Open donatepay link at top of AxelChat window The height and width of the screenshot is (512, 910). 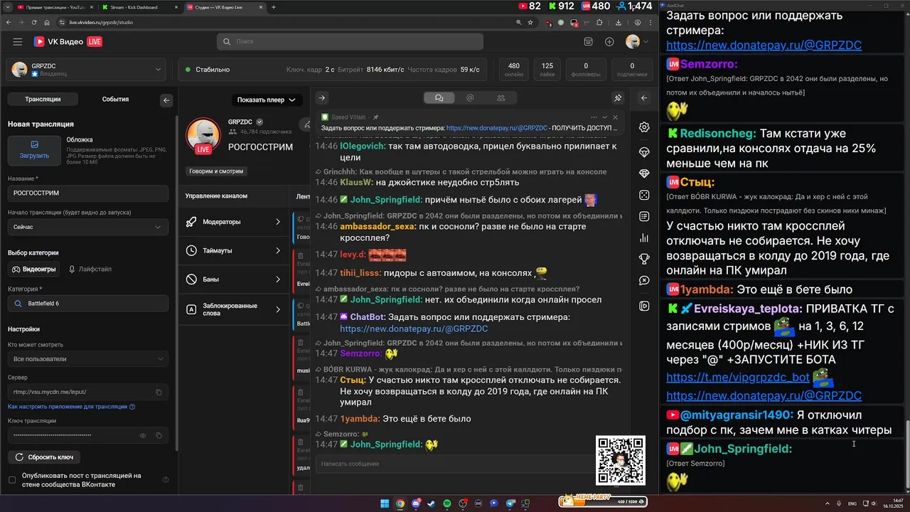pos(764,46)
